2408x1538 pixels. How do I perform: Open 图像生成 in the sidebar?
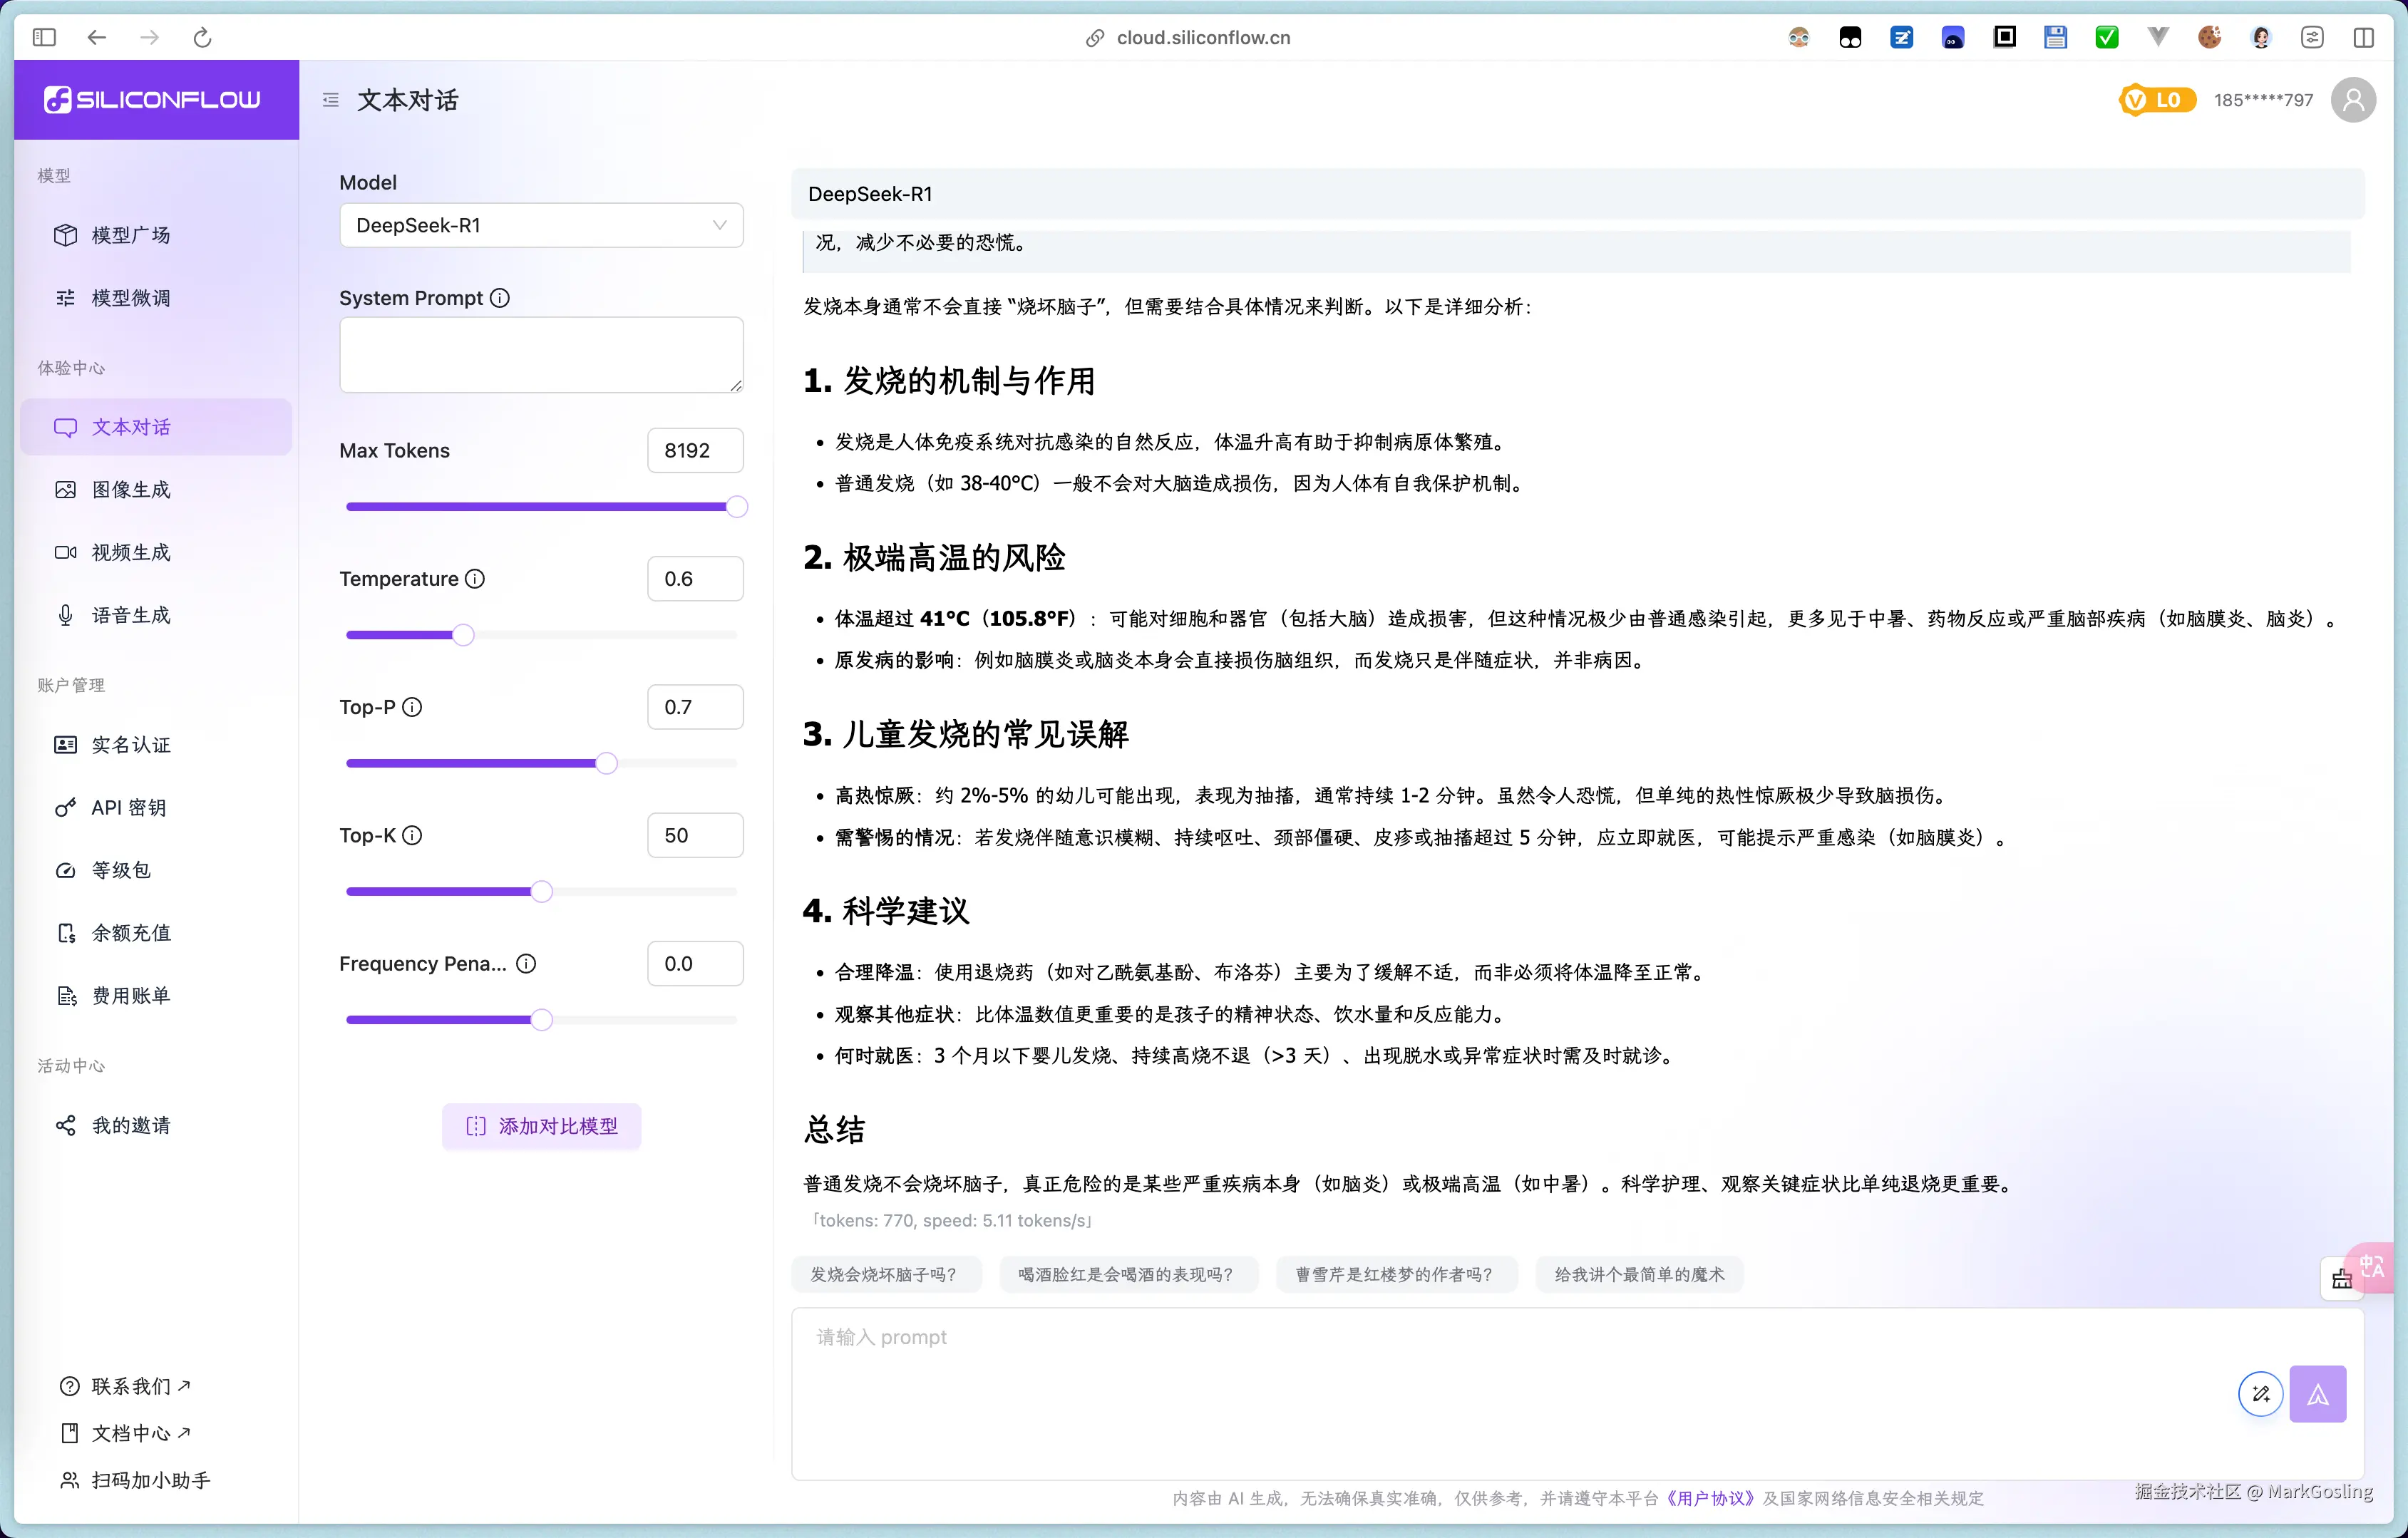click(131, 490)
